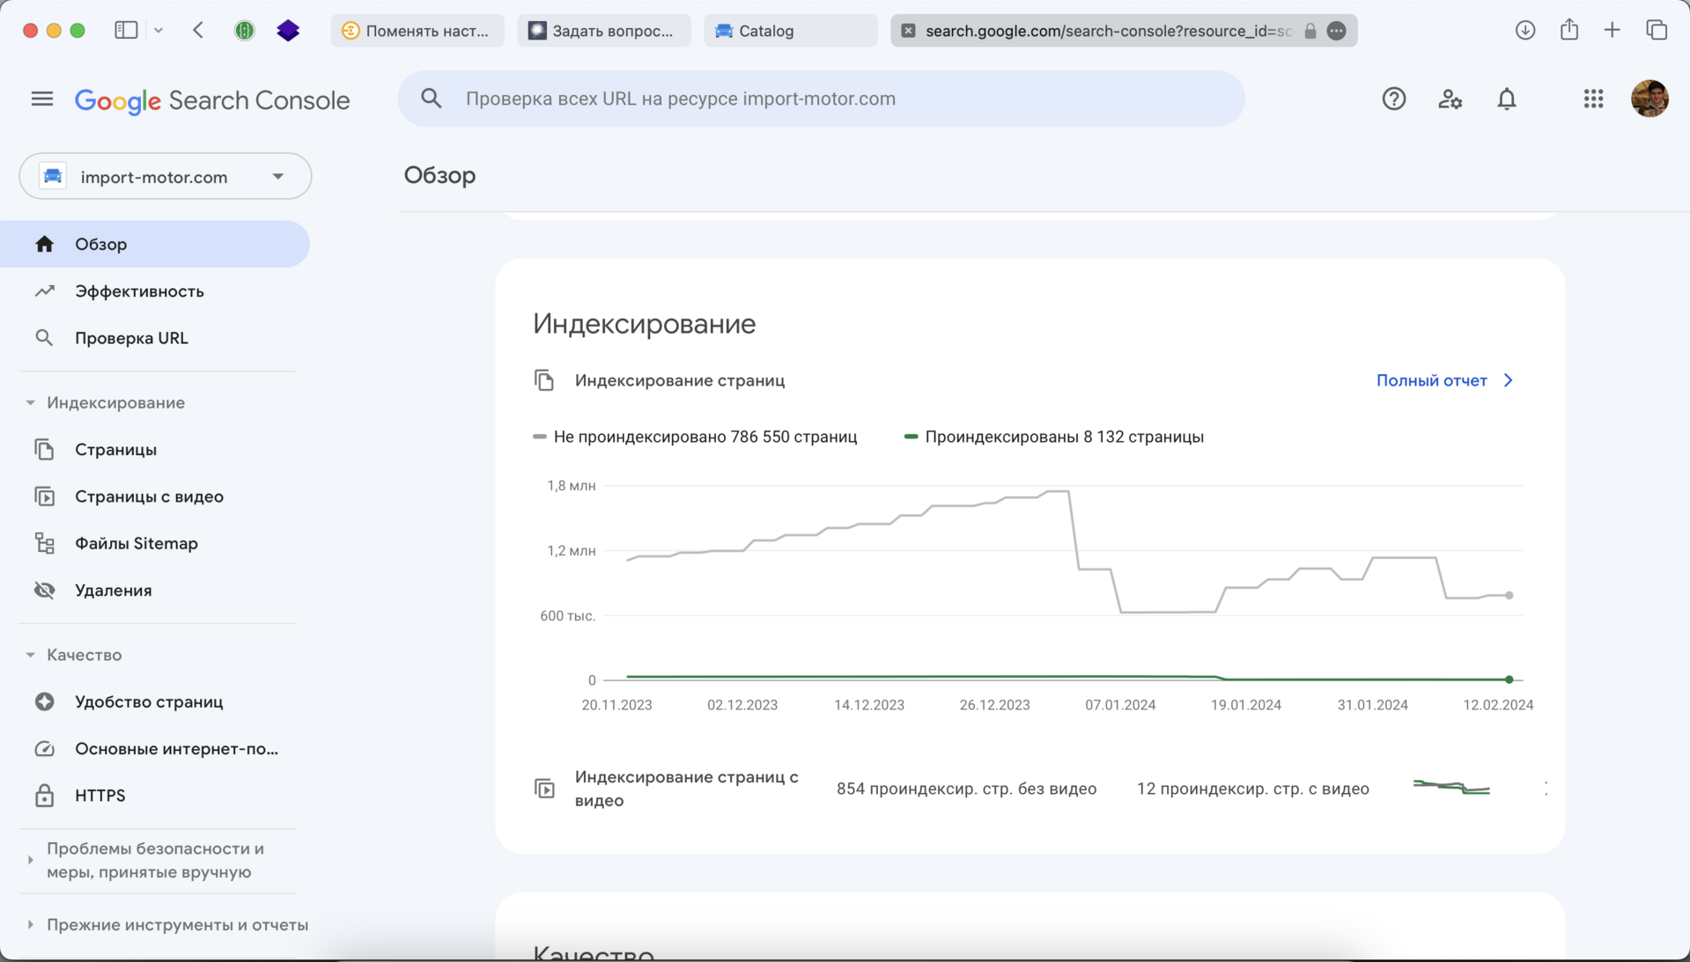Switch to Поменять наст... browser tab

point(417,31)
